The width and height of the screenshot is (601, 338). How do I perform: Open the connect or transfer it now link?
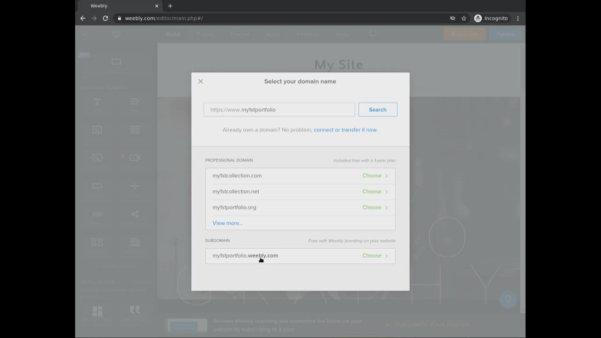(x=345, y=130)
